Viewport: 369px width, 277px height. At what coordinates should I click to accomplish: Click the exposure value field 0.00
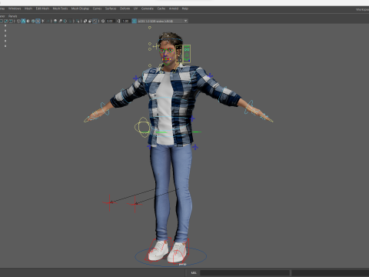(x=110, y=21)
